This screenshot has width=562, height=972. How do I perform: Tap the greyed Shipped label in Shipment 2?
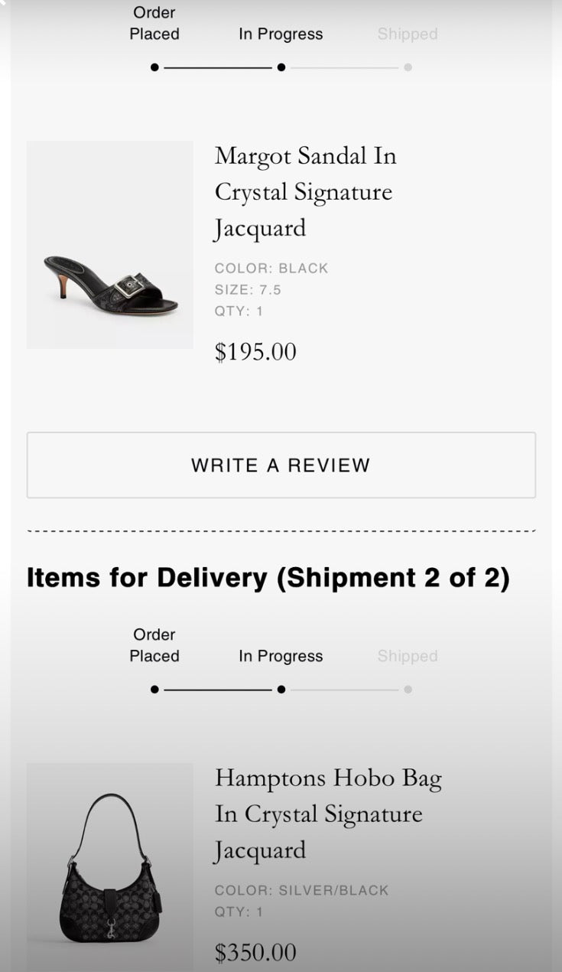coord(408,657)
